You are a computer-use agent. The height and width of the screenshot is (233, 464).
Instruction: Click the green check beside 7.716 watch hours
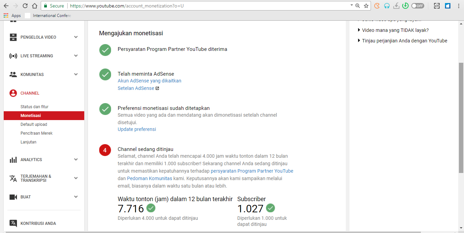click(151, 208)
